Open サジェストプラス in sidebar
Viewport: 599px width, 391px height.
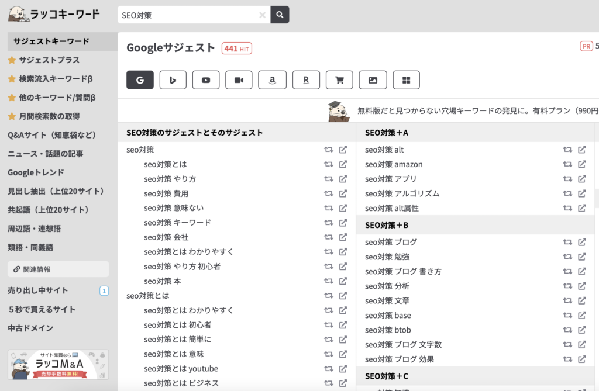coord(49,60)
